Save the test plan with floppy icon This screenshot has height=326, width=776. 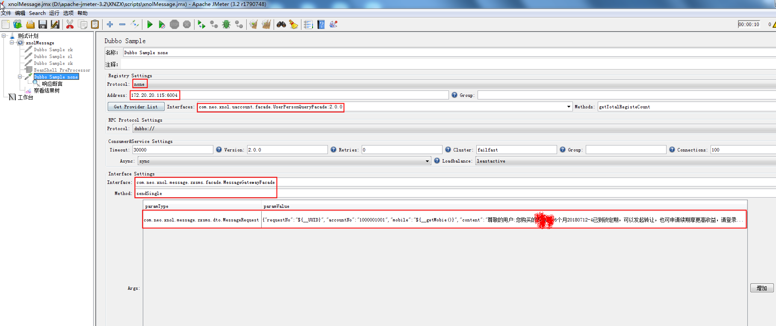[42, 24]
